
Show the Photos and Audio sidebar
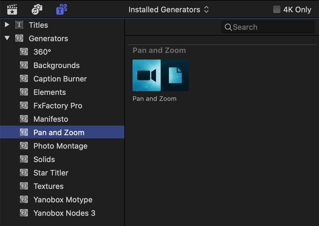[x=37, y=10]
